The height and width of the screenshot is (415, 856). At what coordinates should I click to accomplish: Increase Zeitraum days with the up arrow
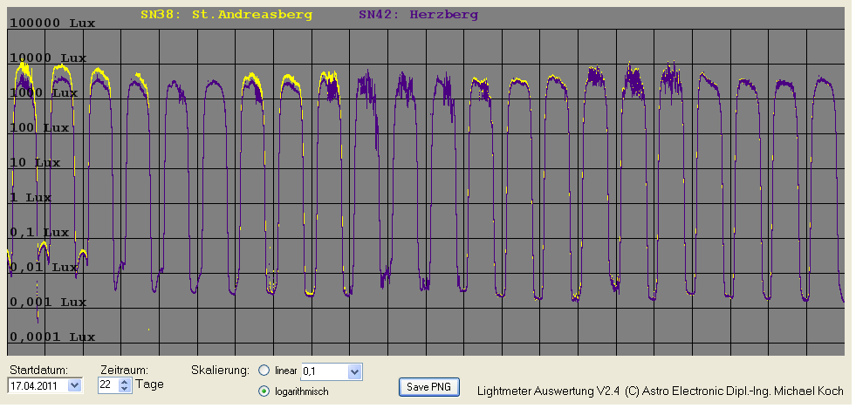coord(125,382)
